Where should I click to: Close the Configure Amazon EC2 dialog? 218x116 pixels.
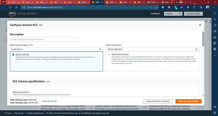(200, 25)
